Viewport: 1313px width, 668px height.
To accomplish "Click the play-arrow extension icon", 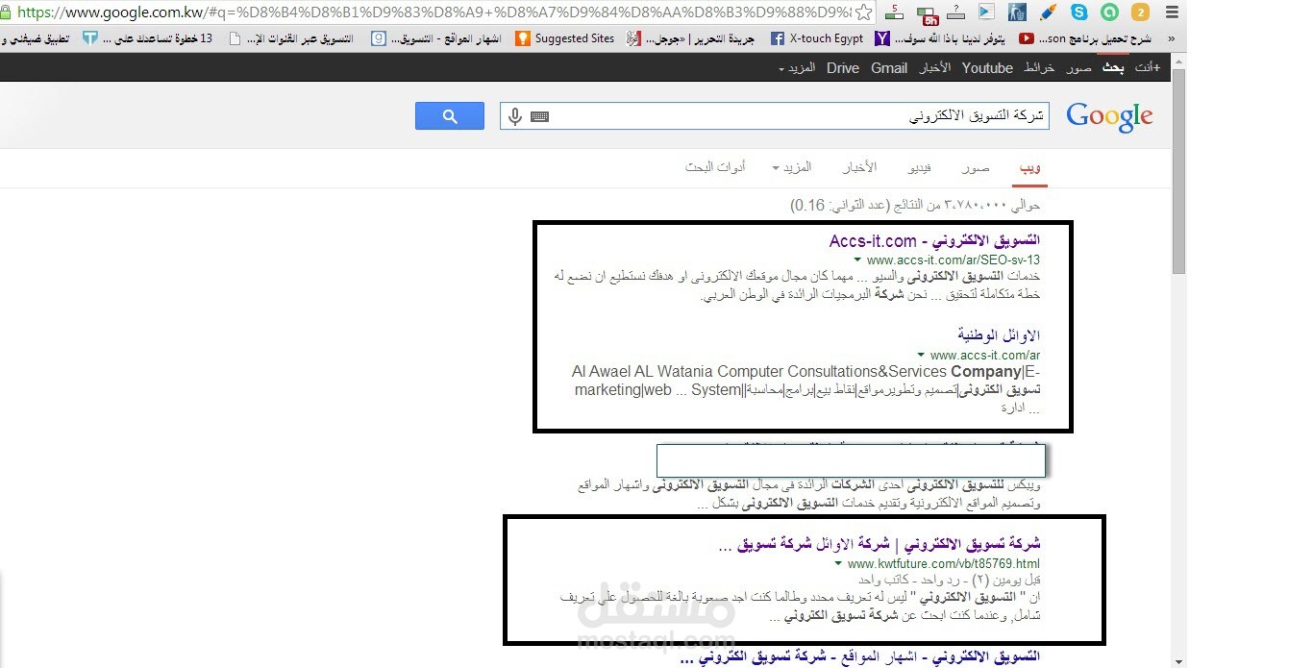I will pyautogui.click(x=987, y=12).
